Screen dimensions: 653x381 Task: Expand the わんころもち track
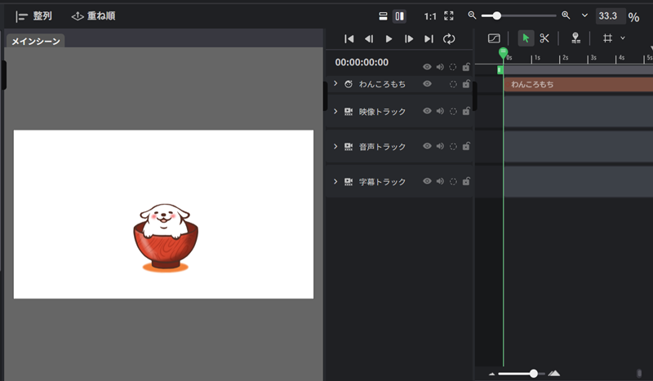[335, 84]
